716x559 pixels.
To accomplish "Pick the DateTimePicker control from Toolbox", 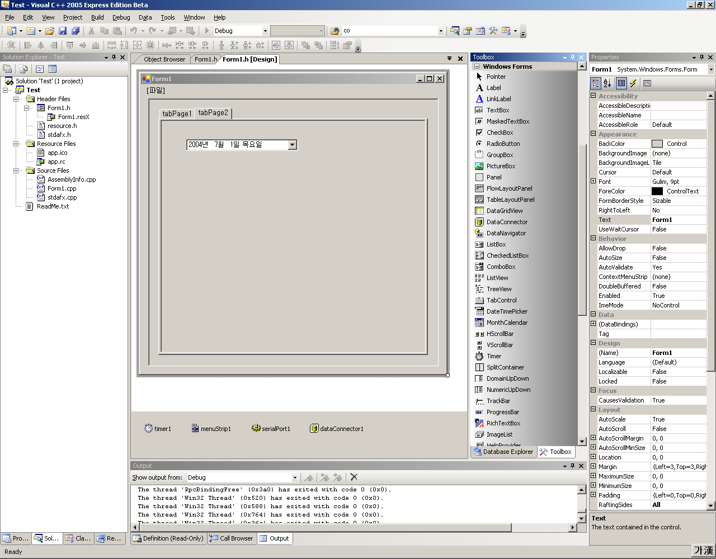I will click(506, 311).
